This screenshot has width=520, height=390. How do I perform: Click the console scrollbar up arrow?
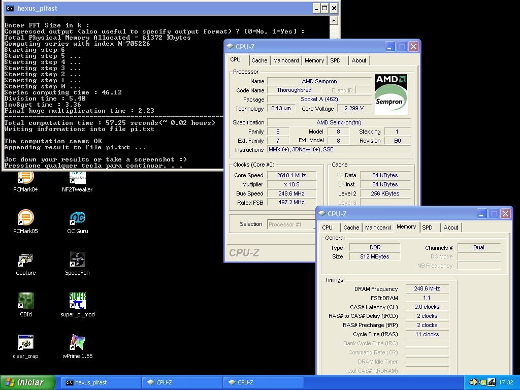(x=334, y=20)
